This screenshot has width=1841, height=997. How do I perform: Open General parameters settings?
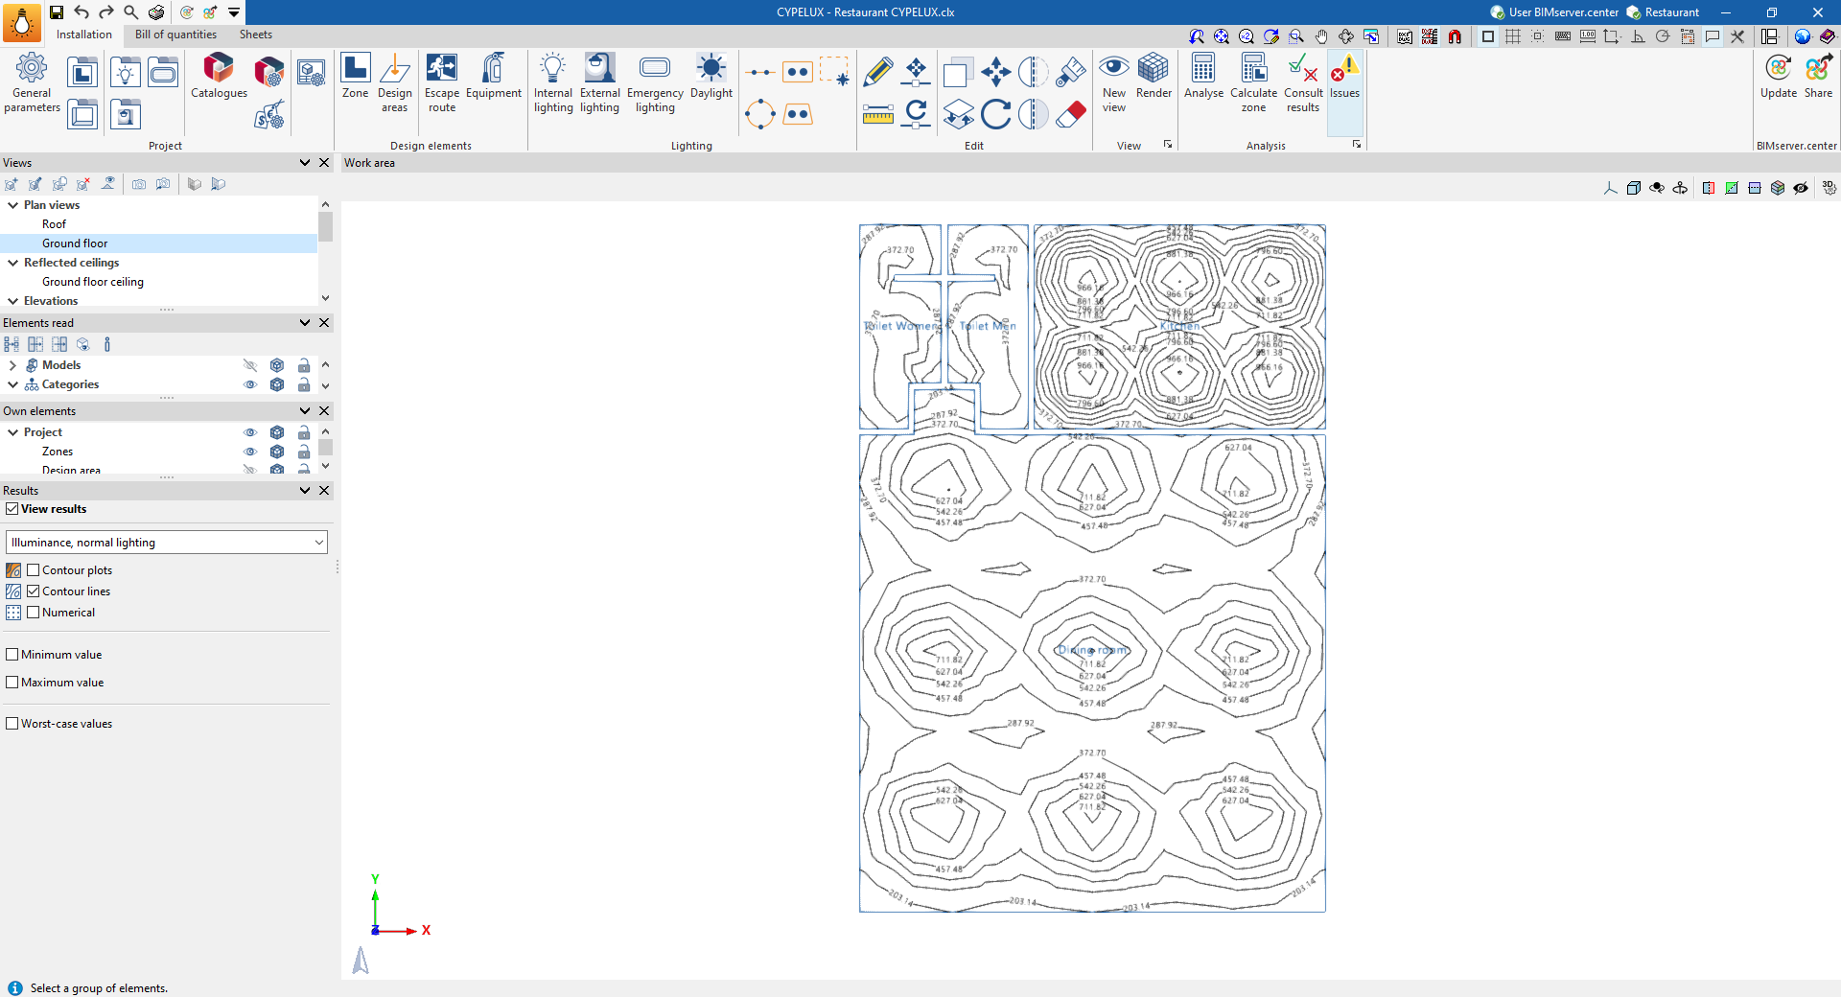[x=32, y=83]
